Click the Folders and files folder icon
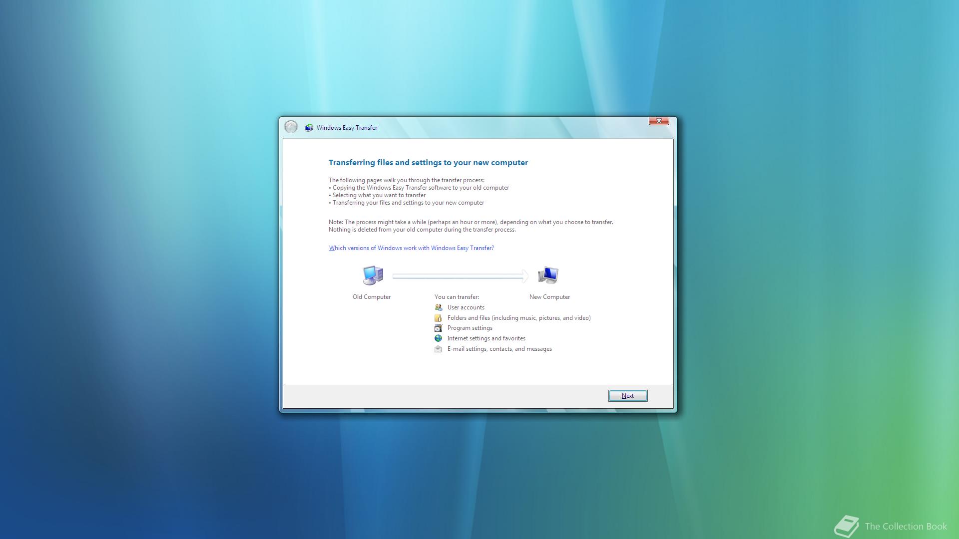The width and height of the screenshot is (959, 539). pyautogui.click(x=439, y=318)
